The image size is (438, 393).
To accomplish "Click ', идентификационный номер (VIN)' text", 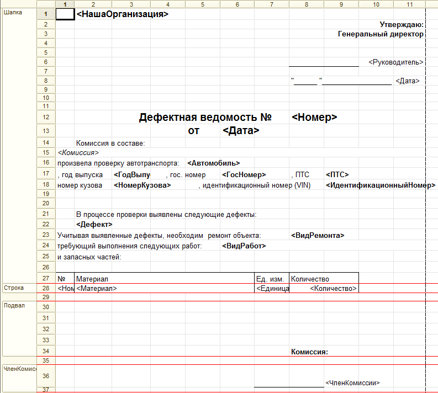I will pyautogui.click(x=255, y=185).
